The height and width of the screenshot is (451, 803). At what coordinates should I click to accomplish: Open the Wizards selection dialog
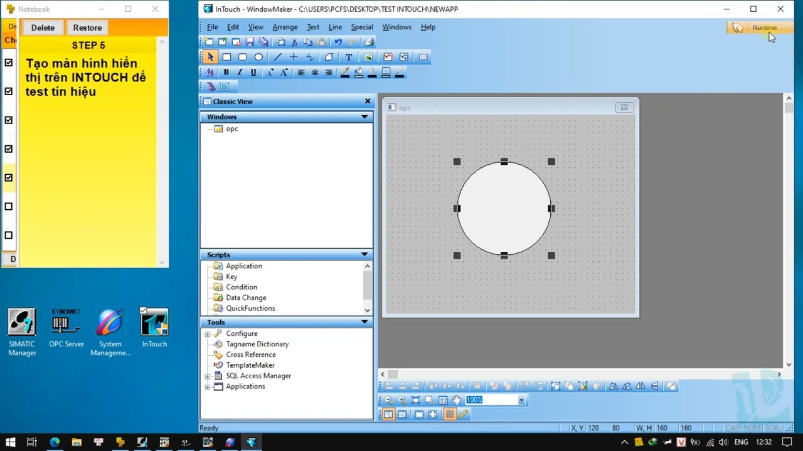click(211, 86)
